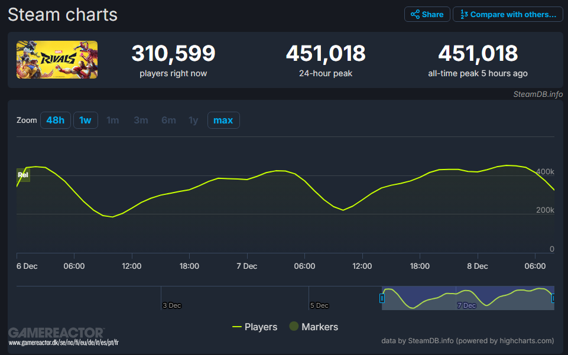Click the 7 Dec region in the navigator strip
This screenshot has height=355, width=568.
point(466,305)
